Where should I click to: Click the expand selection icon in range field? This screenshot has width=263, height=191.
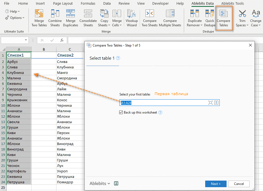[x=210, y=103]
